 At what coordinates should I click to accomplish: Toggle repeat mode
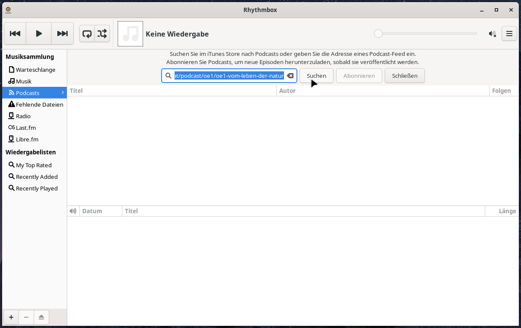(87, 34)
